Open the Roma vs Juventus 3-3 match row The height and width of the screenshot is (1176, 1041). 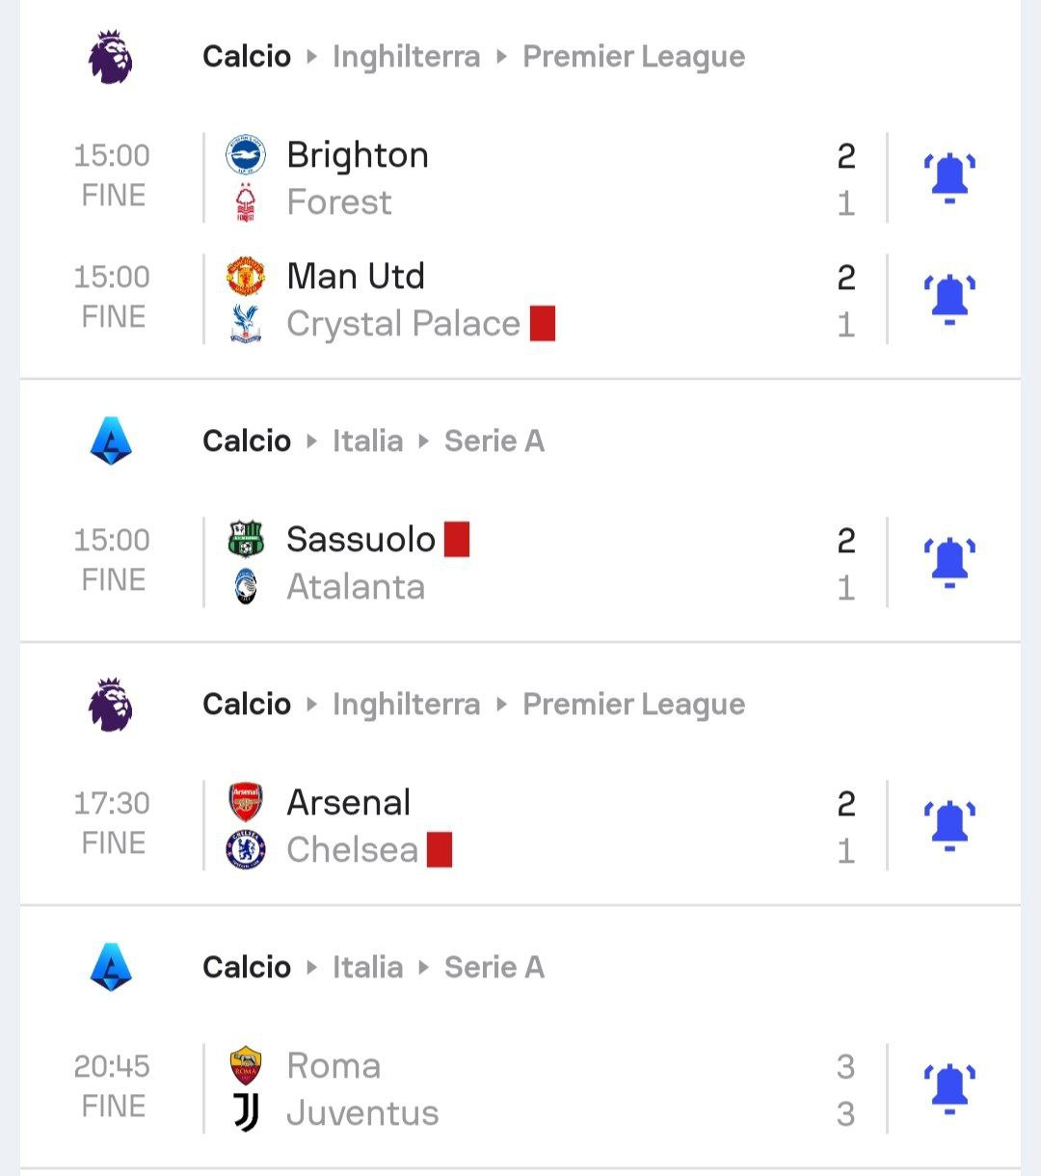coord(540,1089)
